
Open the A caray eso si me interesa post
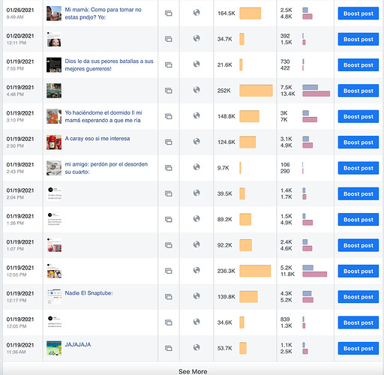click(97, 139)
